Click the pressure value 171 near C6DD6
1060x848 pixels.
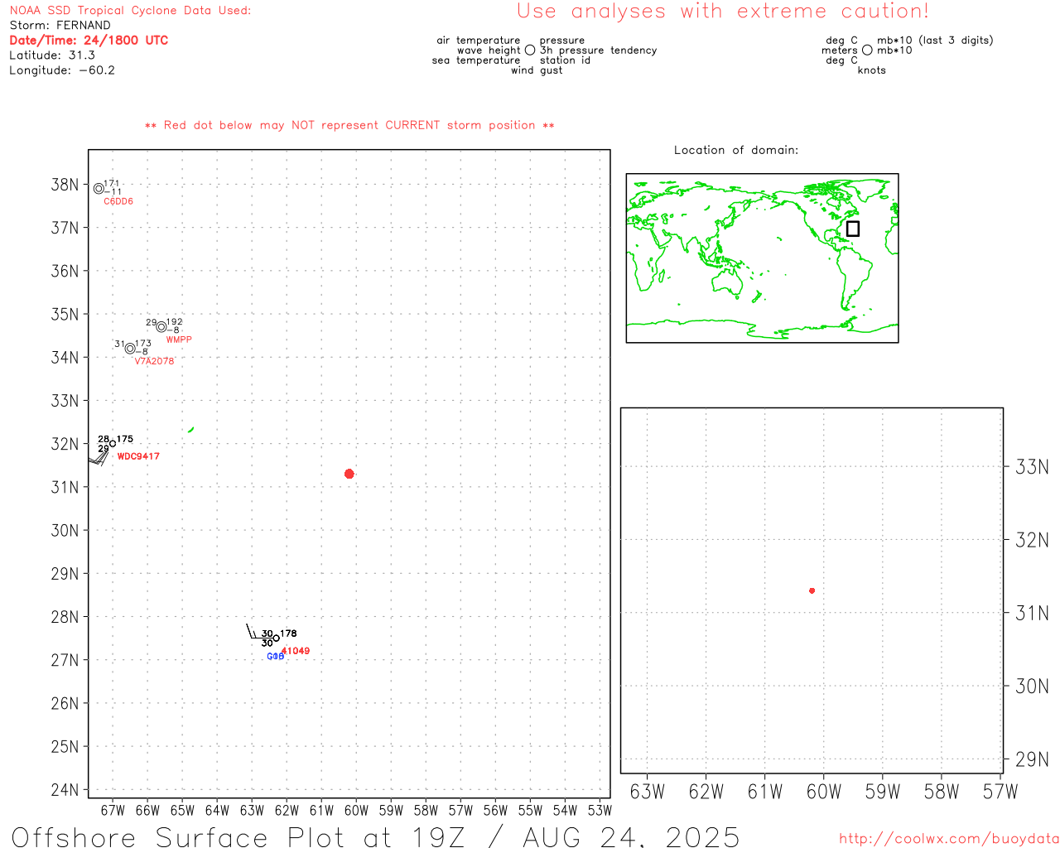click(x=112, y=183)
